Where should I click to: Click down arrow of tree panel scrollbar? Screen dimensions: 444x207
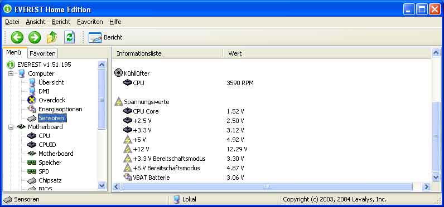(x=102, y=185)
